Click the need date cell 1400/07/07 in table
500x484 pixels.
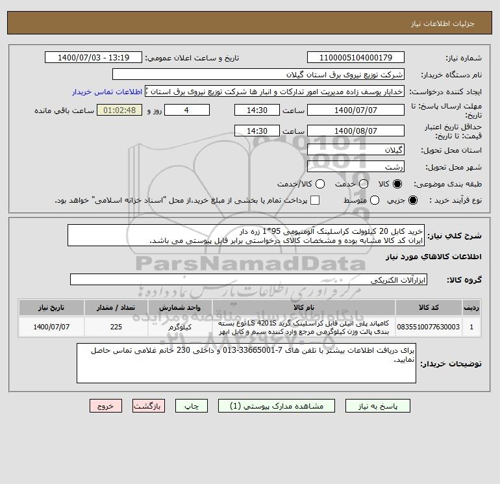51,327
